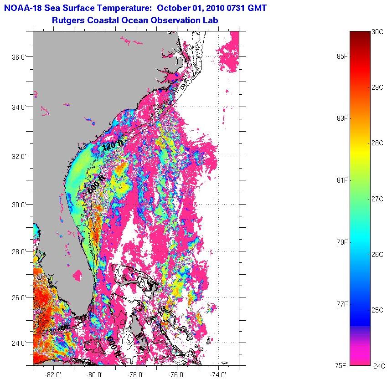Click the 24 0' latitude label
The image size is (387, 379).
tap(19, 343)
